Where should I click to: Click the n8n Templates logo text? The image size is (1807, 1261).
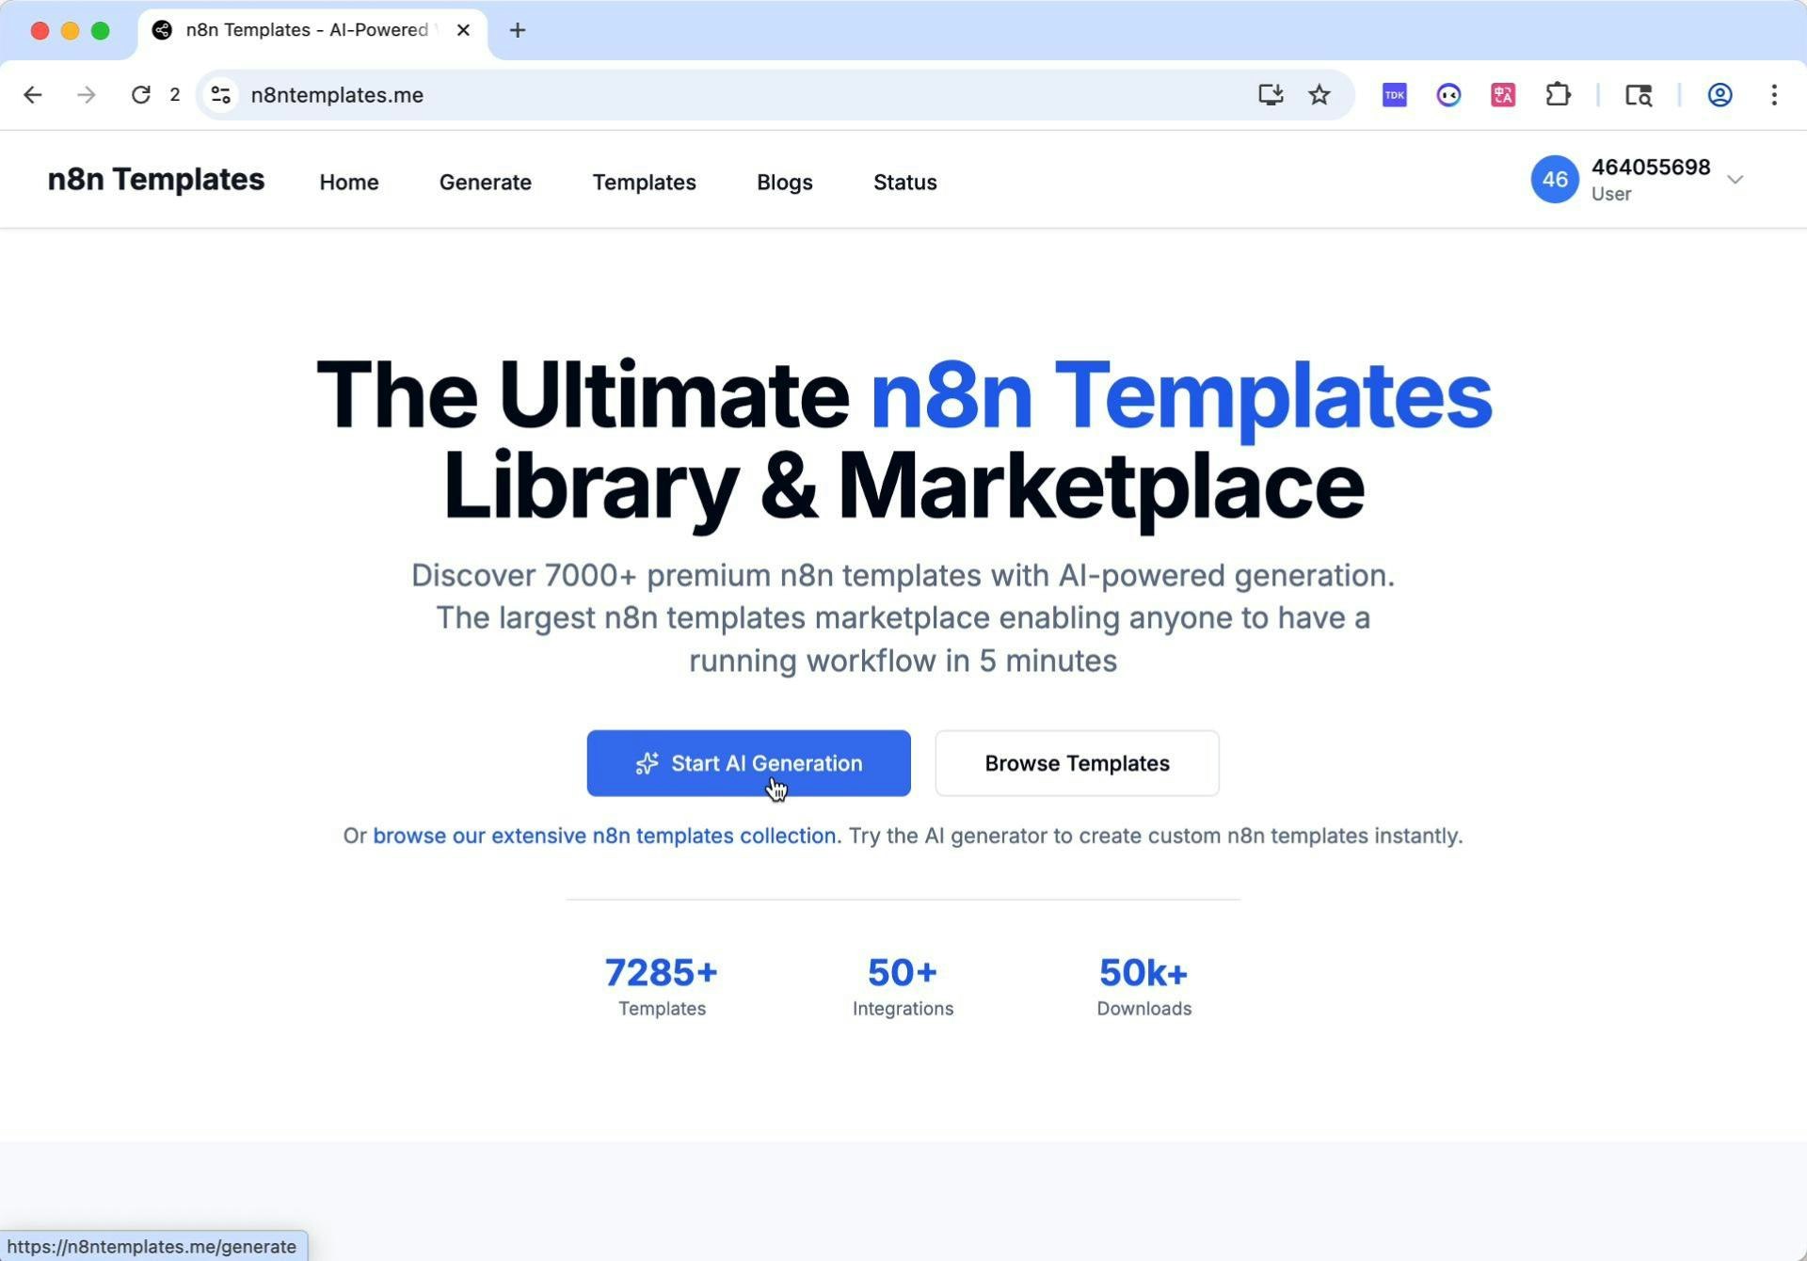(156, 180)
